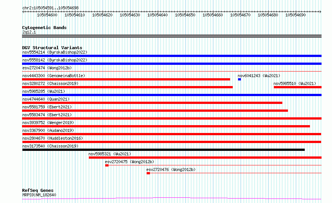Click ruler position 105054660

(x=213, y=15)
